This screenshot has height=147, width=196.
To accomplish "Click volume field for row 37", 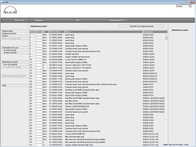I will pos(39,134).
